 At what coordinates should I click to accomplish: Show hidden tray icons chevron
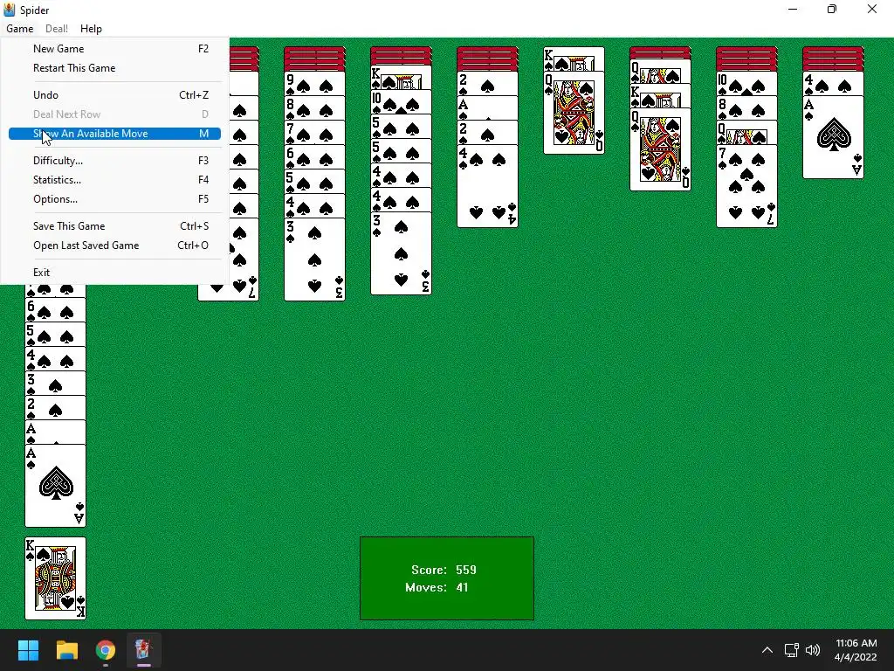pyautogui.click(x=767, y=650)
